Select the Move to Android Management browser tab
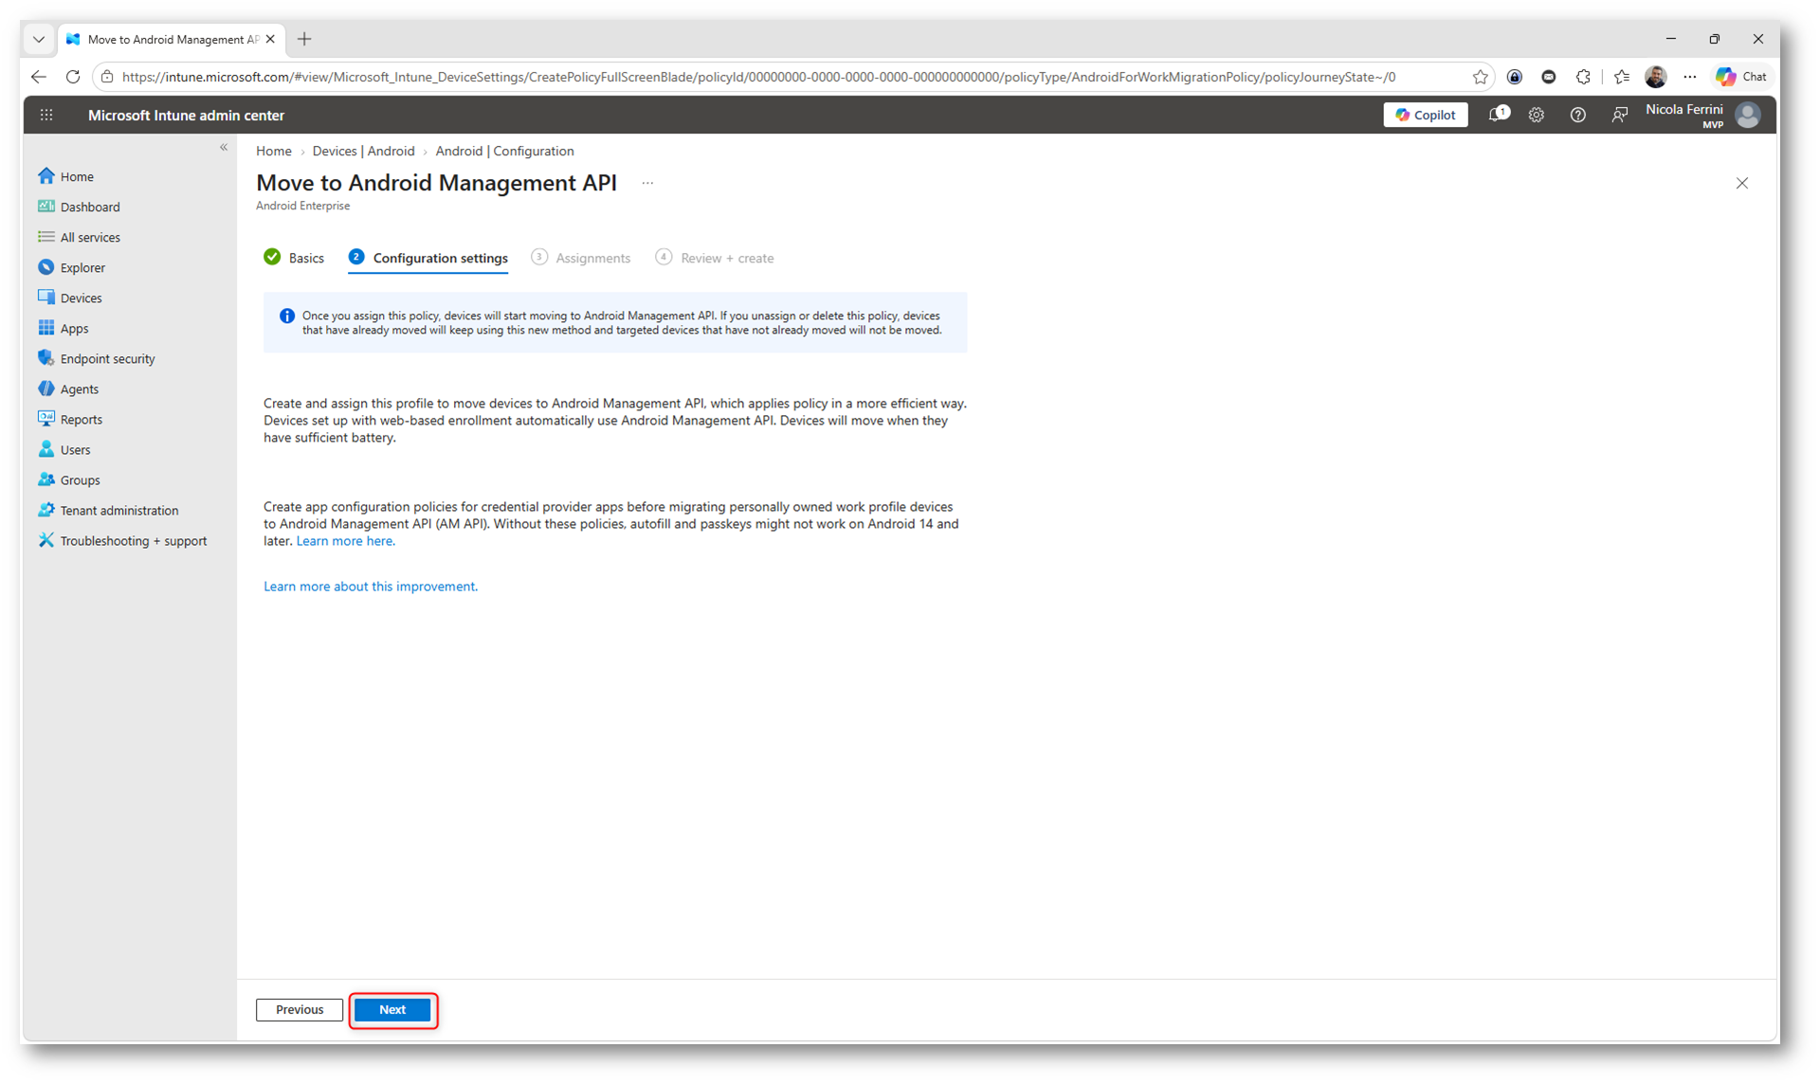1820x1084 pixels. point(171,39)
